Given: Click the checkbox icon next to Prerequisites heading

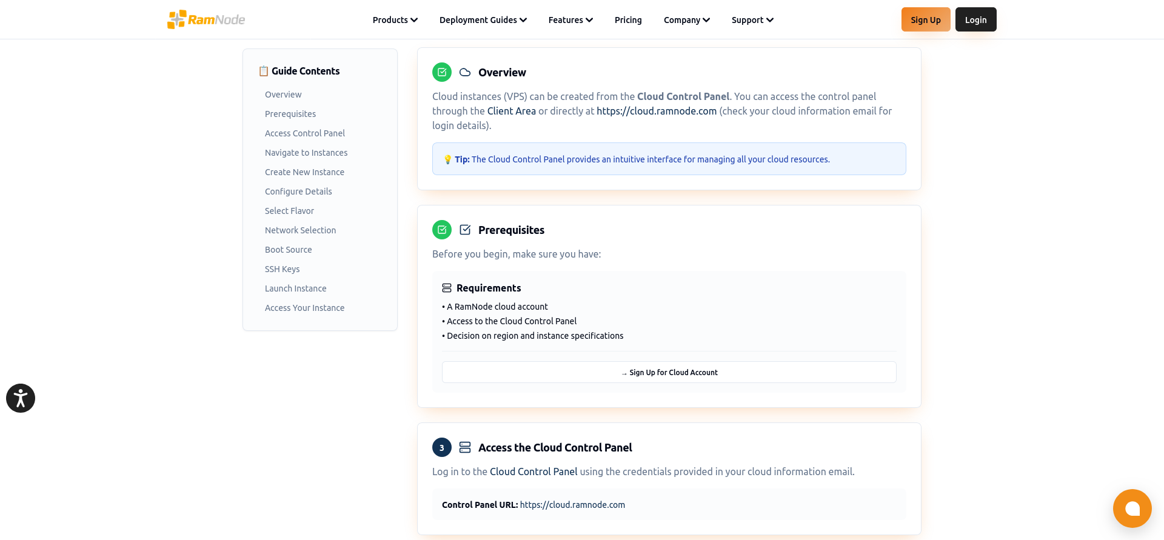Looking at the screenshot, I should click(x=465, y=230).
